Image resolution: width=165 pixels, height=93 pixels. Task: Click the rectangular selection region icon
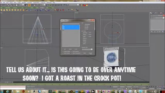point(16,5)
